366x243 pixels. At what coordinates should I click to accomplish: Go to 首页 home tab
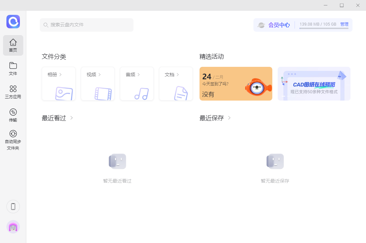13,45
